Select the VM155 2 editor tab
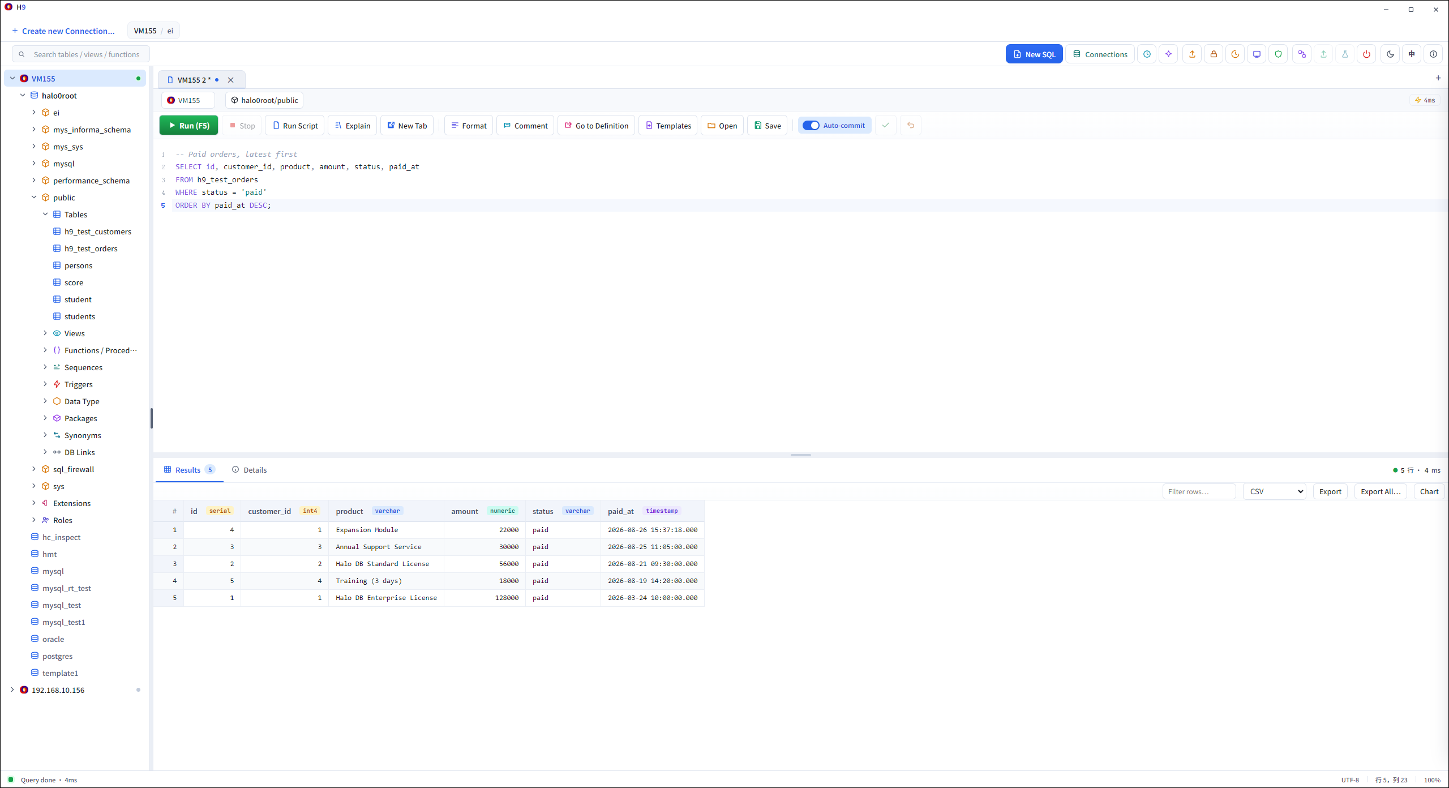 pyautogui.click(x=194, y=80)
